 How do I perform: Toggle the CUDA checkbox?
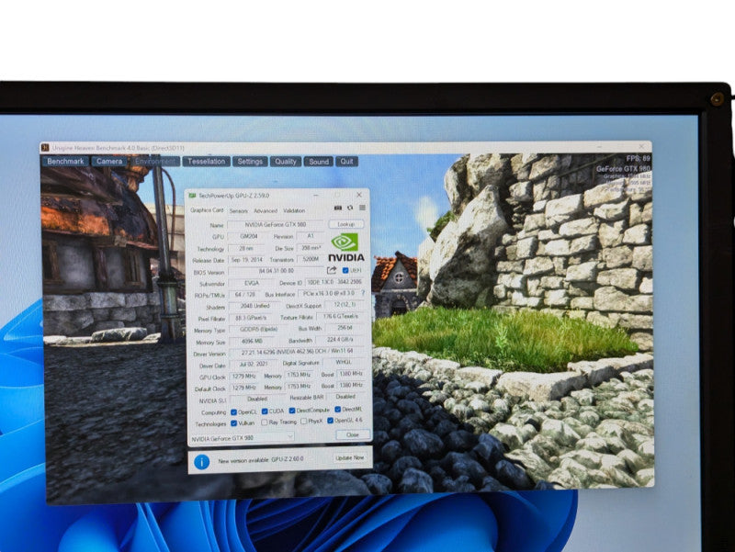click(265, 411)
